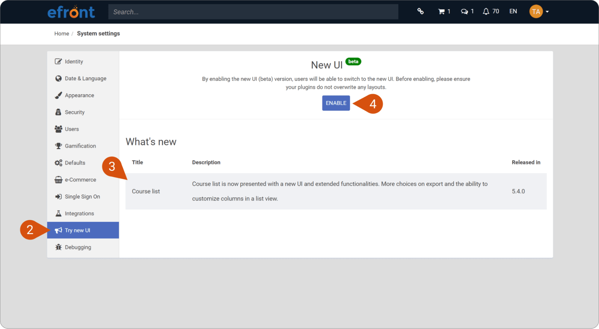Click into the Search field
Screen dimensions: 599x329
(x=253, y=12)
